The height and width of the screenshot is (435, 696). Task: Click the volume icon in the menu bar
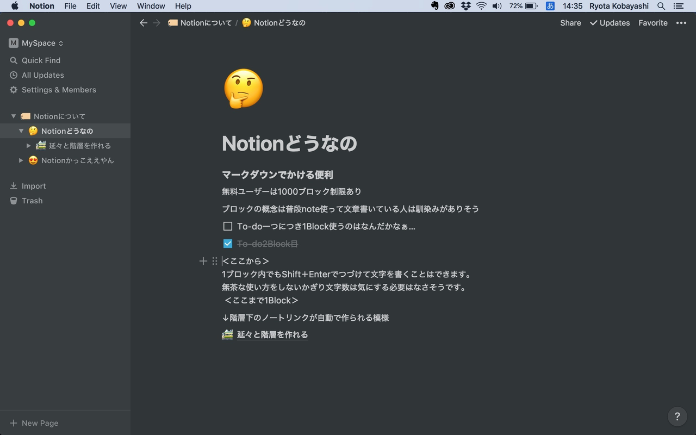(x=497, y=6)
